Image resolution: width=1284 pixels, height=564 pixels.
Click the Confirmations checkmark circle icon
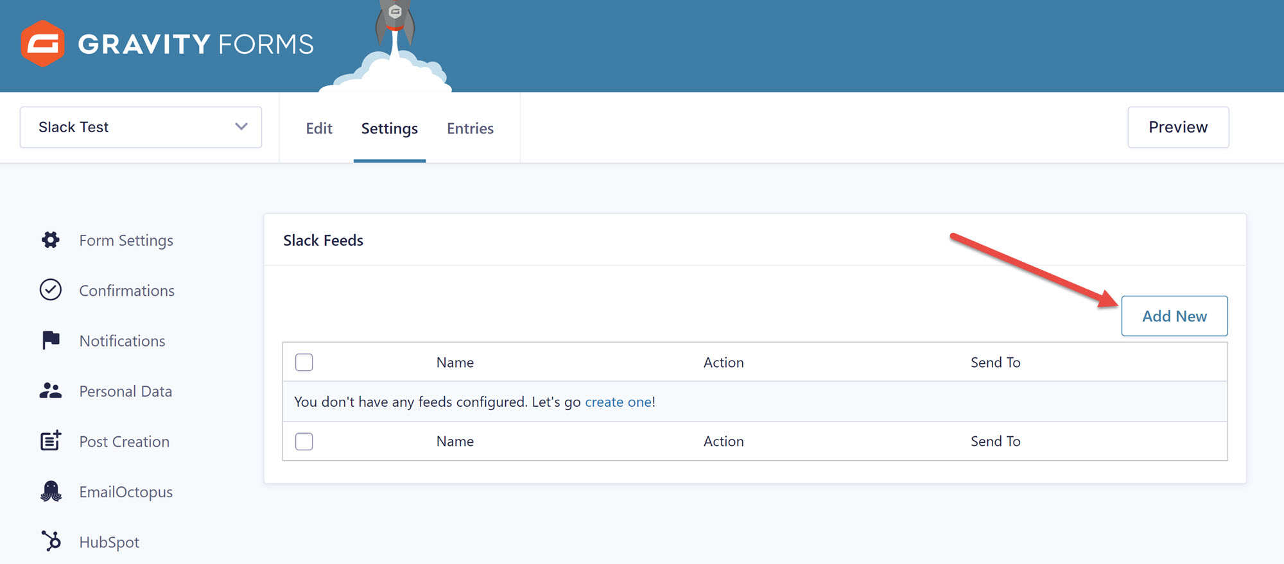[51, 290]
